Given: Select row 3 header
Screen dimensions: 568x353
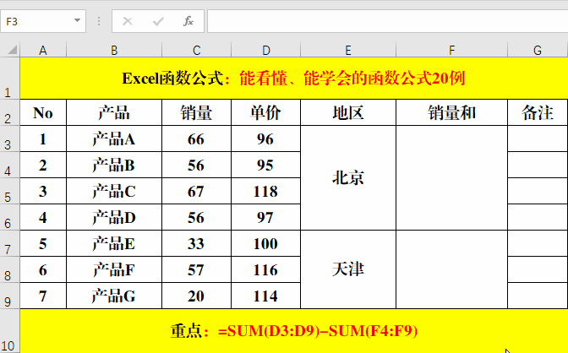Looking at the screenshot, I should point(10,138).
